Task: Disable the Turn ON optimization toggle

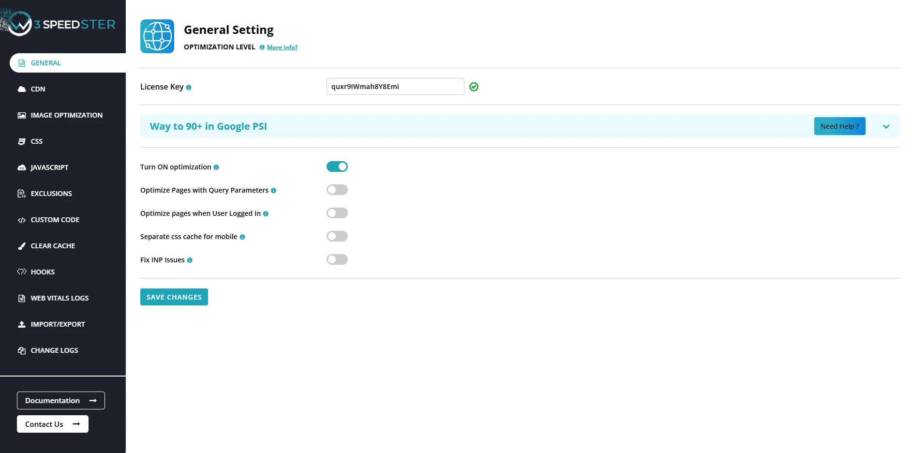Action: point(337,166)
